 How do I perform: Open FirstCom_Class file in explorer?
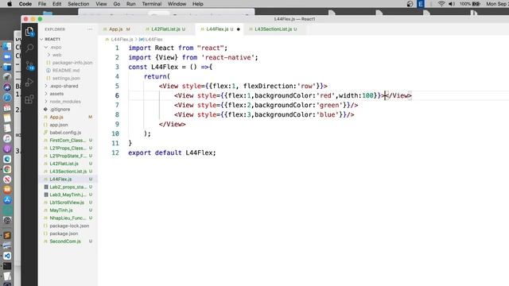[x=68, y=141]
